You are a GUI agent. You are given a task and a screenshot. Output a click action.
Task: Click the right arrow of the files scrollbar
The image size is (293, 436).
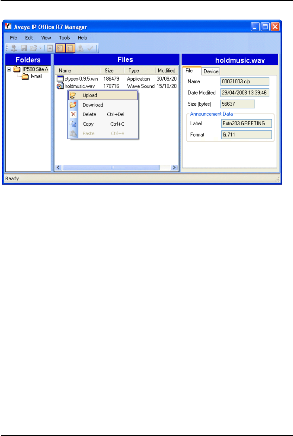tap(174, 168)
